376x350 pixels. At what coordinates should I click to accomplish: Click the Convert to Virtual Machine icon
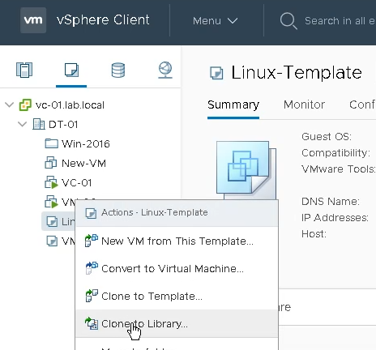[92, 268]
